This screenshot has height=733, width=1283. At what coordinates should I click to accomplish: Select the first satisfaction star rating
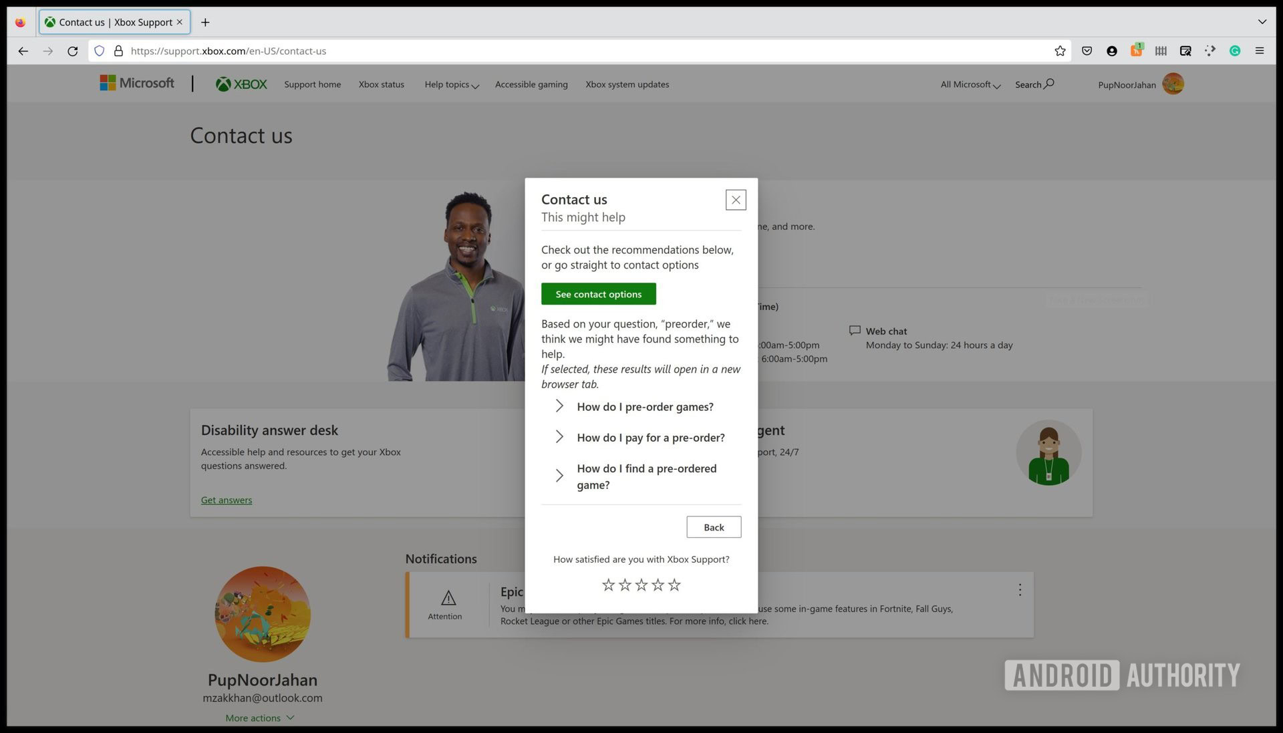click(608, 584)
